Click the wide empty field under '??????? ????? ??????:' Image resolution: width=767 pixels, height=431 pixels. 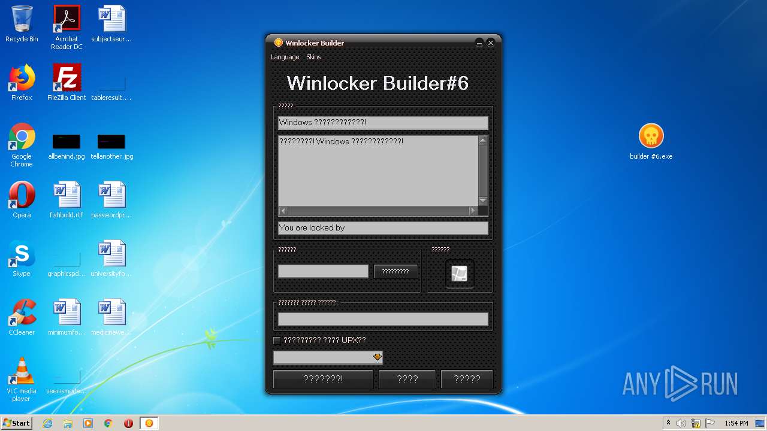[x=383, y=319]
